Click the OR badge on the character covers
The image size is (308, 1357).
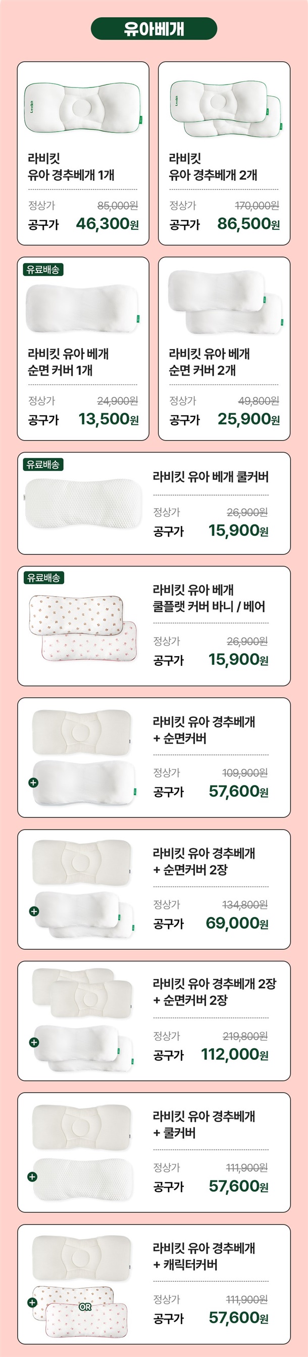coord(85,1307)
